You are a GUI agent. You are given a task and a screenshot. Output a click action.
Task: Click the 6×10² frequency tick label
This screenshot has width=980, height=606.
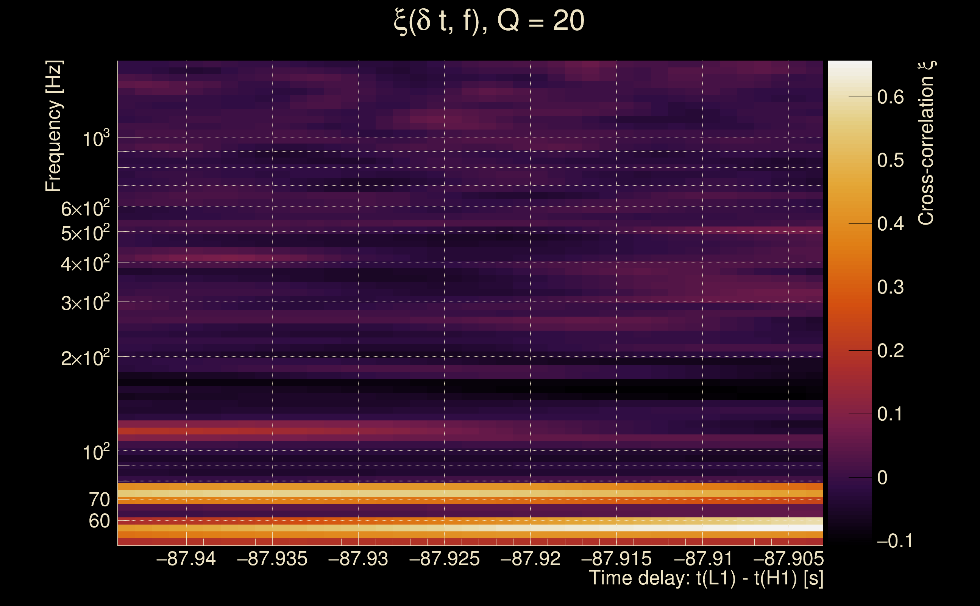click(85, 208)
